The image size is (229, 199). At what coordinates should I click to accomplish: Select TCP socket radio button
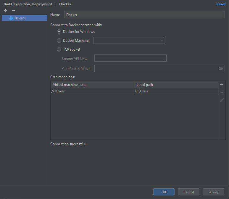(x=59, y=49)
